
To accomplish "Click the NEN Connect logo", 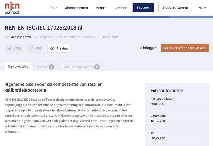I will pos(12,8).
